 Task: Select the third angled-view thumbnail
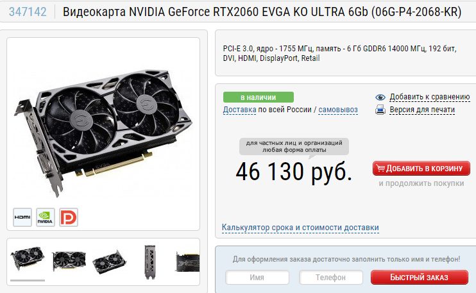[x=109, y=262]
